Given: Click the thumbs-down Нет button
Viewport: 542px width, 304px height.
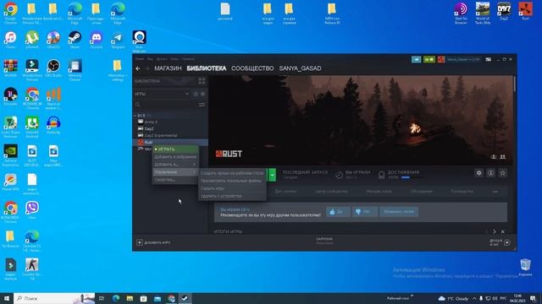Looking at the screenshot, I should click(x=365, y=212).
